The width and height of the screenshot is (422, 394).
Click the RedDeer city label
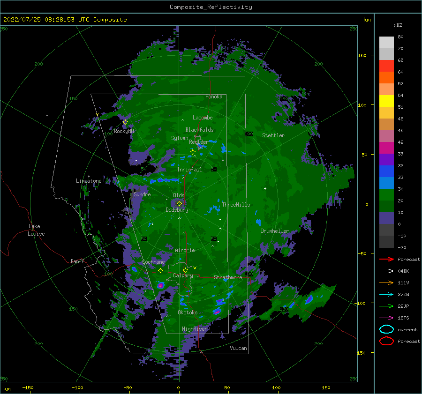(x=199, y=142)
